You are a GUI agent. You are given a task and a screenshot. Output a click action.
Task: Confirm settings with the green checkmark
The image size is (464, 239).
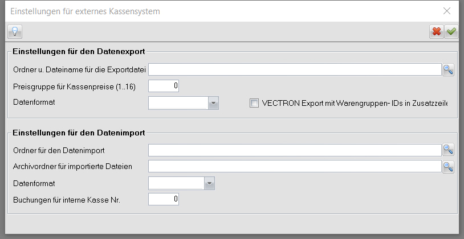tap(451, 32)
